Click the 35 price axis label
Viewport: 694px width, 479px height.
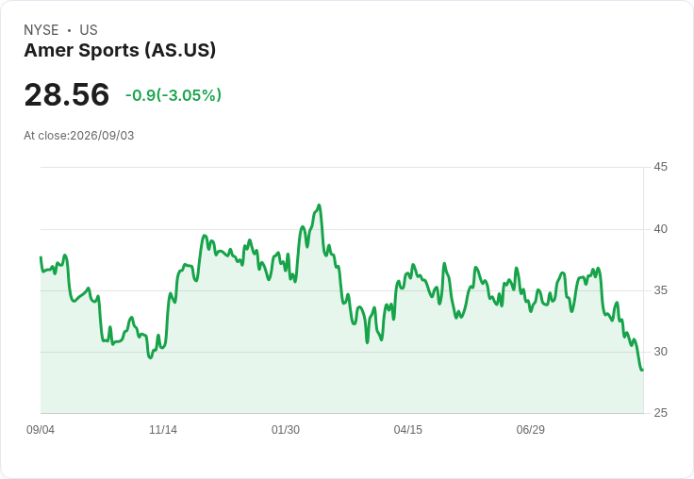[660, 290]
